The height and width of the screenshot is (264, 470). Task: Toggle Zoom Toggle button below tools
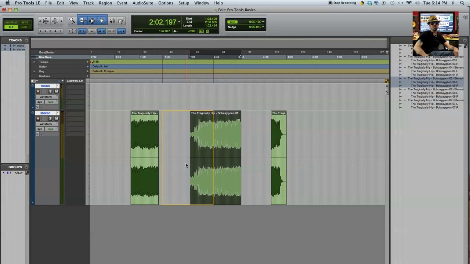point(72,31)
